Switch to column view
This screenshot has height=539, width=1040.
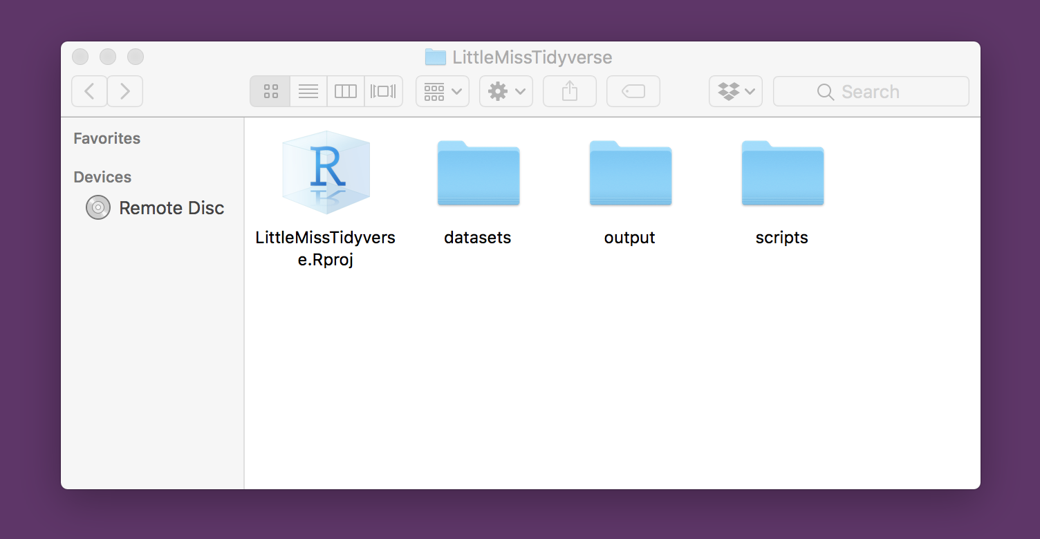pyautogui.click(x=346, y=91)
